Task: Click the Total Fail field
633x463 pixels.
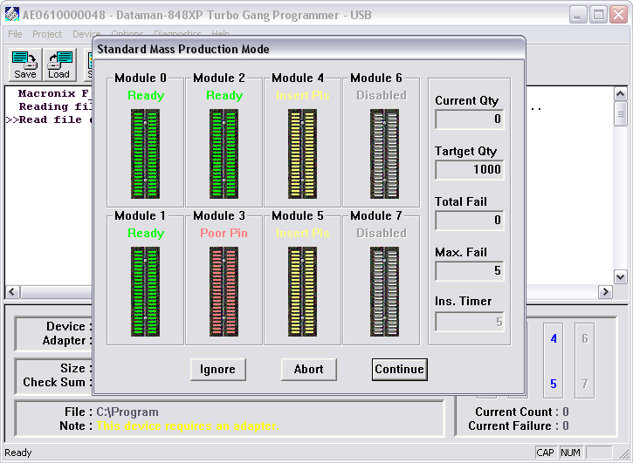Action: pos(470,221)
